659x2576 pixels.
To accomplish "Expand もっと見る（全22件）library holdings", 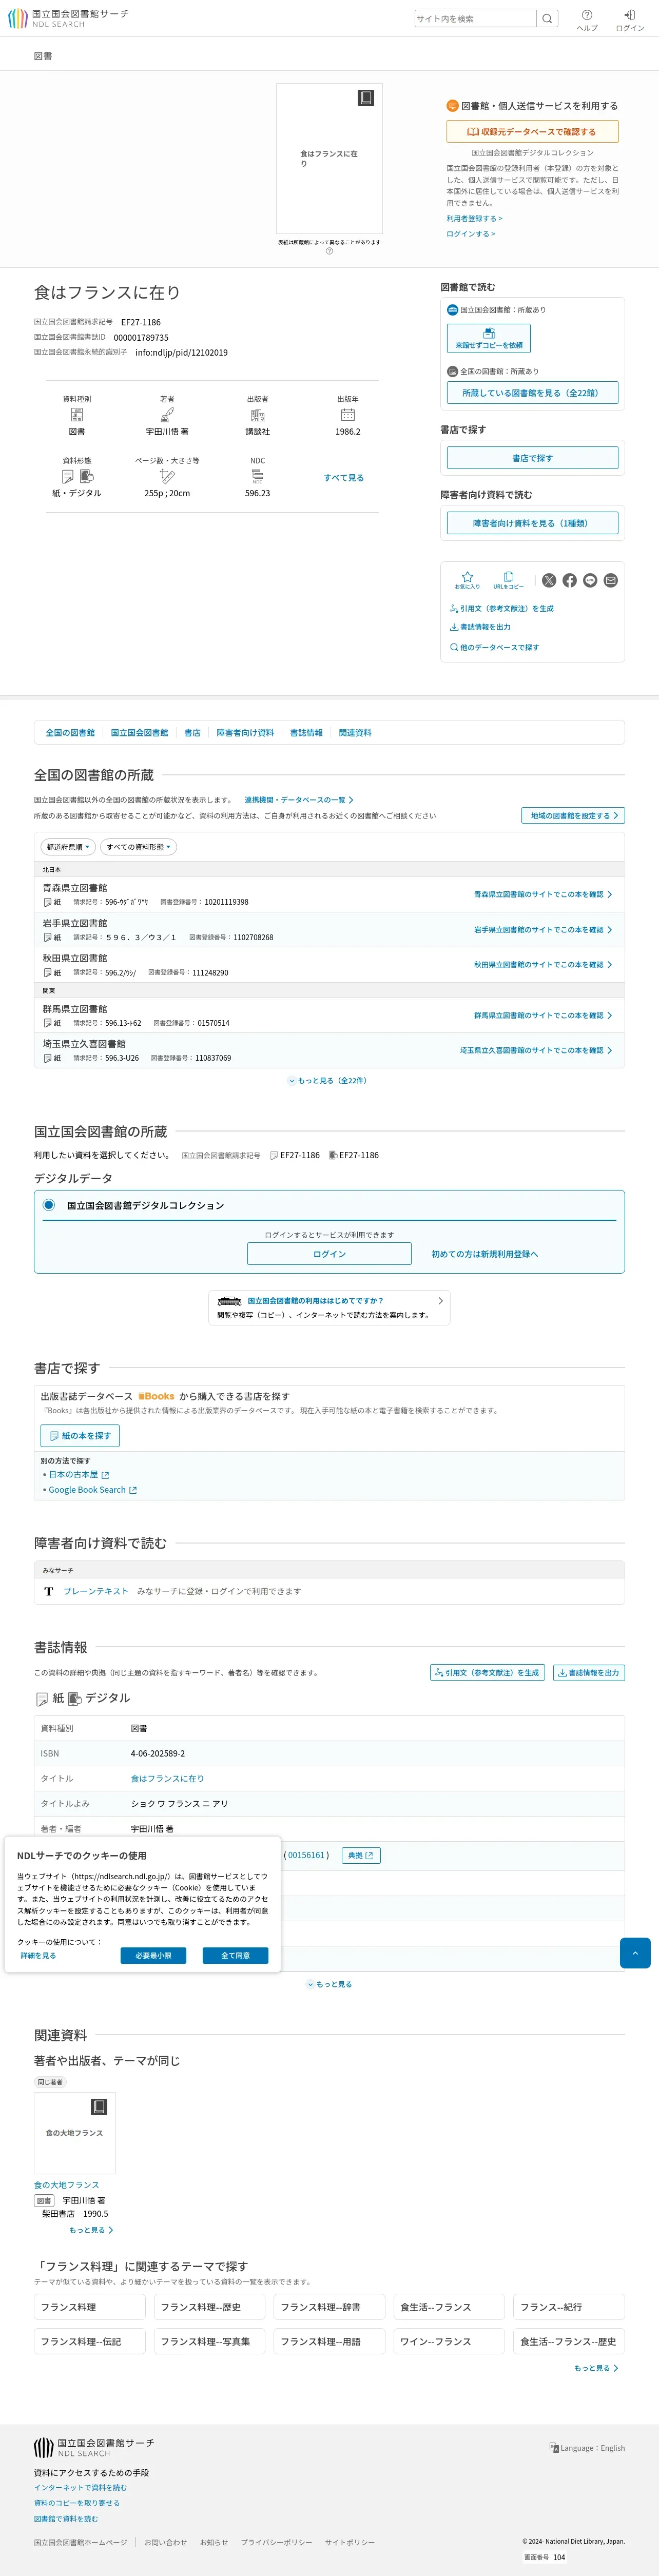I will [x=328, y=1080].
